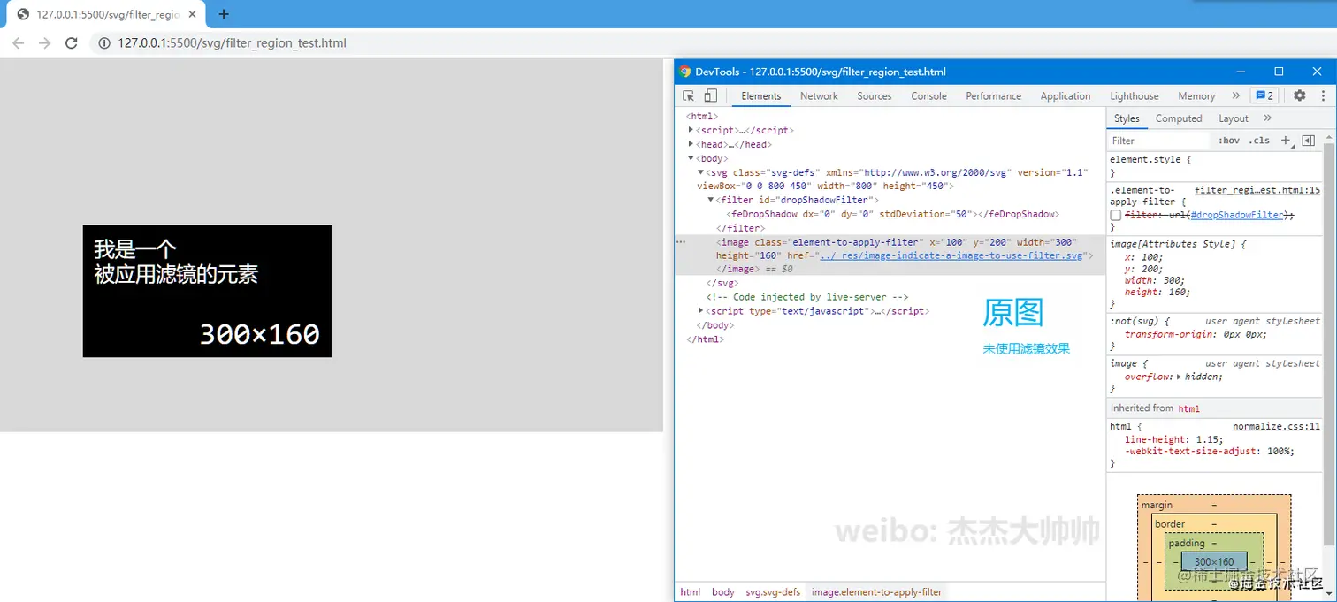Image resolution: width=1337 pixels, height=602 pixels.
Task: Expand the script type text/javascript node
Action: point(701,310)
